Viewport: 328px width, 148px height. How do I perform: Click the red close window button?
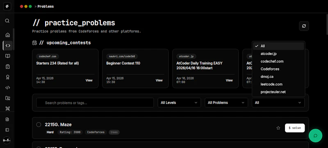point(22,7)
